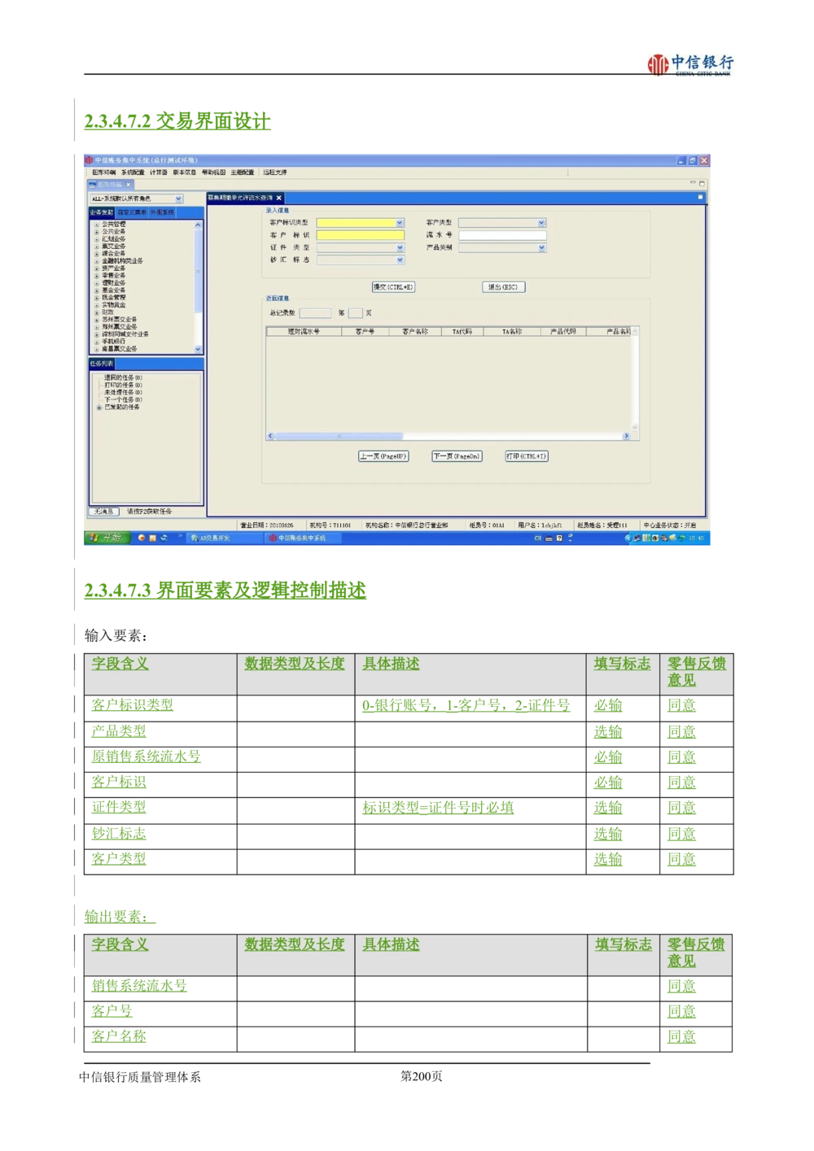Click the 提交(CTRL+E) submit button

coord(393,287)
